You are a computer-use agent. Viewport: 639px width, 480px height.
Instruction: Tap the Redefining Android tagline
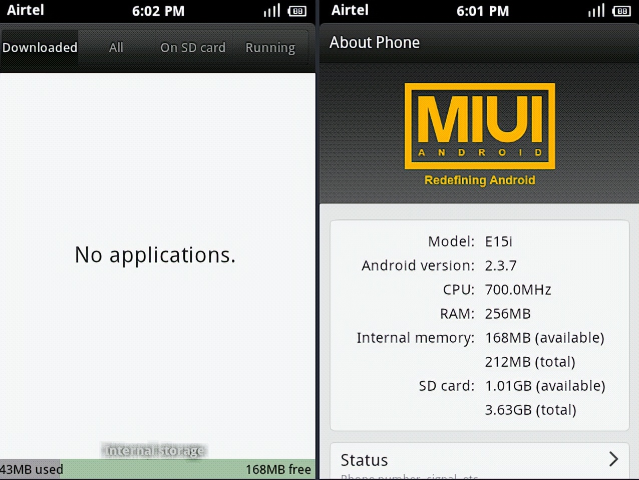pyautogui.click(x=480, y=180)
